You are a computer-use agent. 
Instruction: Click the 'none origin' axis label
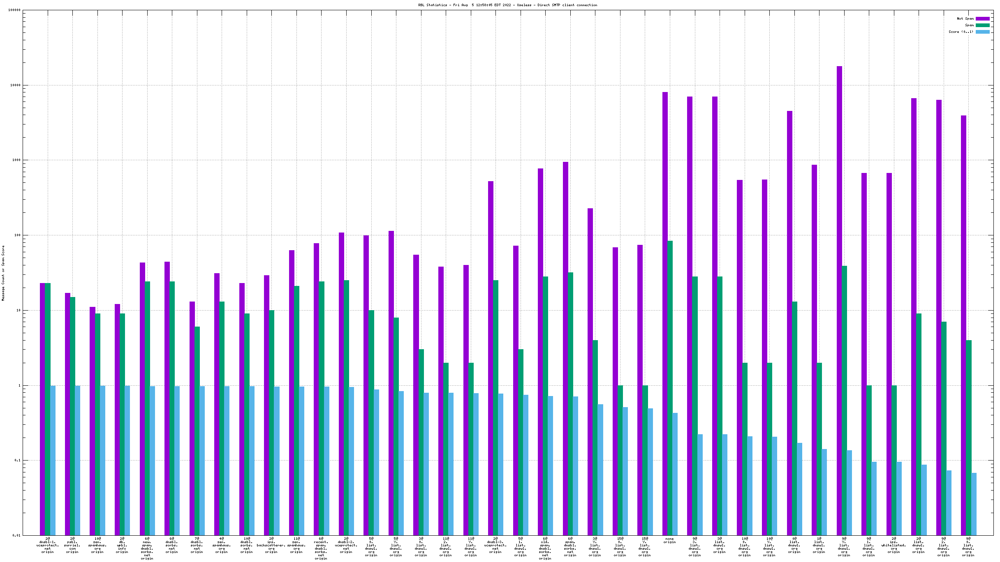tap(669, 540)
